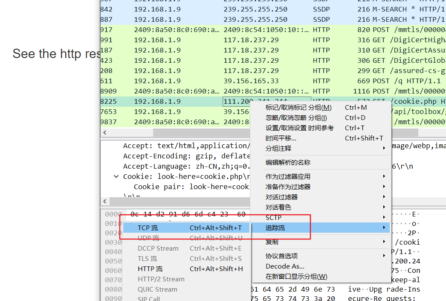
Task: Select 在新窗口显示分组(W) option
Action: click(296, 277)
